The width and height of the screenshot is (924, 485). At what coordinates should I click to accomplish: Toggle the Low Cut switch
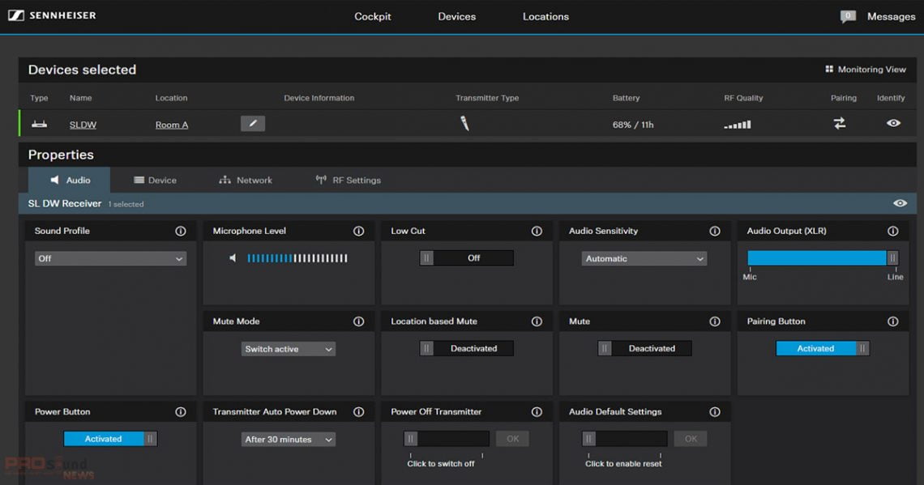point(466,258)
